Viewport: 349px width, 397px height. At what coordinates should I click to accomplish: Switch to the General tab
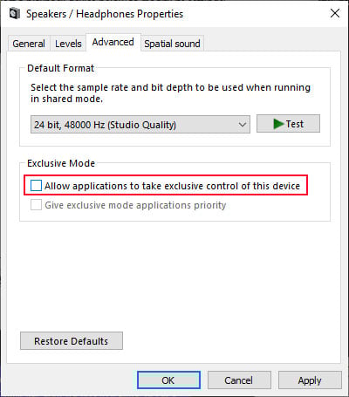29,44
